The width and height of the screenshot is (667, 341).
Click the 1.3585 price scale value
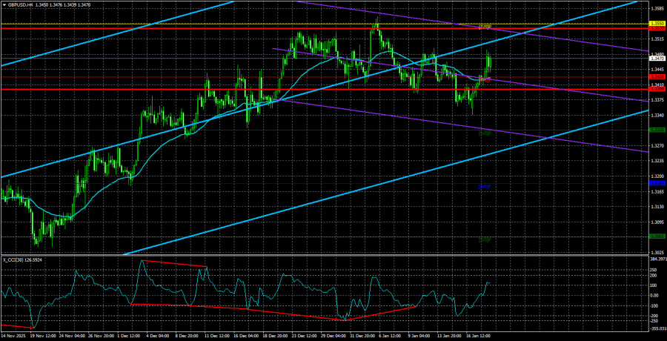pyautogui.click(x=657, y=9)
